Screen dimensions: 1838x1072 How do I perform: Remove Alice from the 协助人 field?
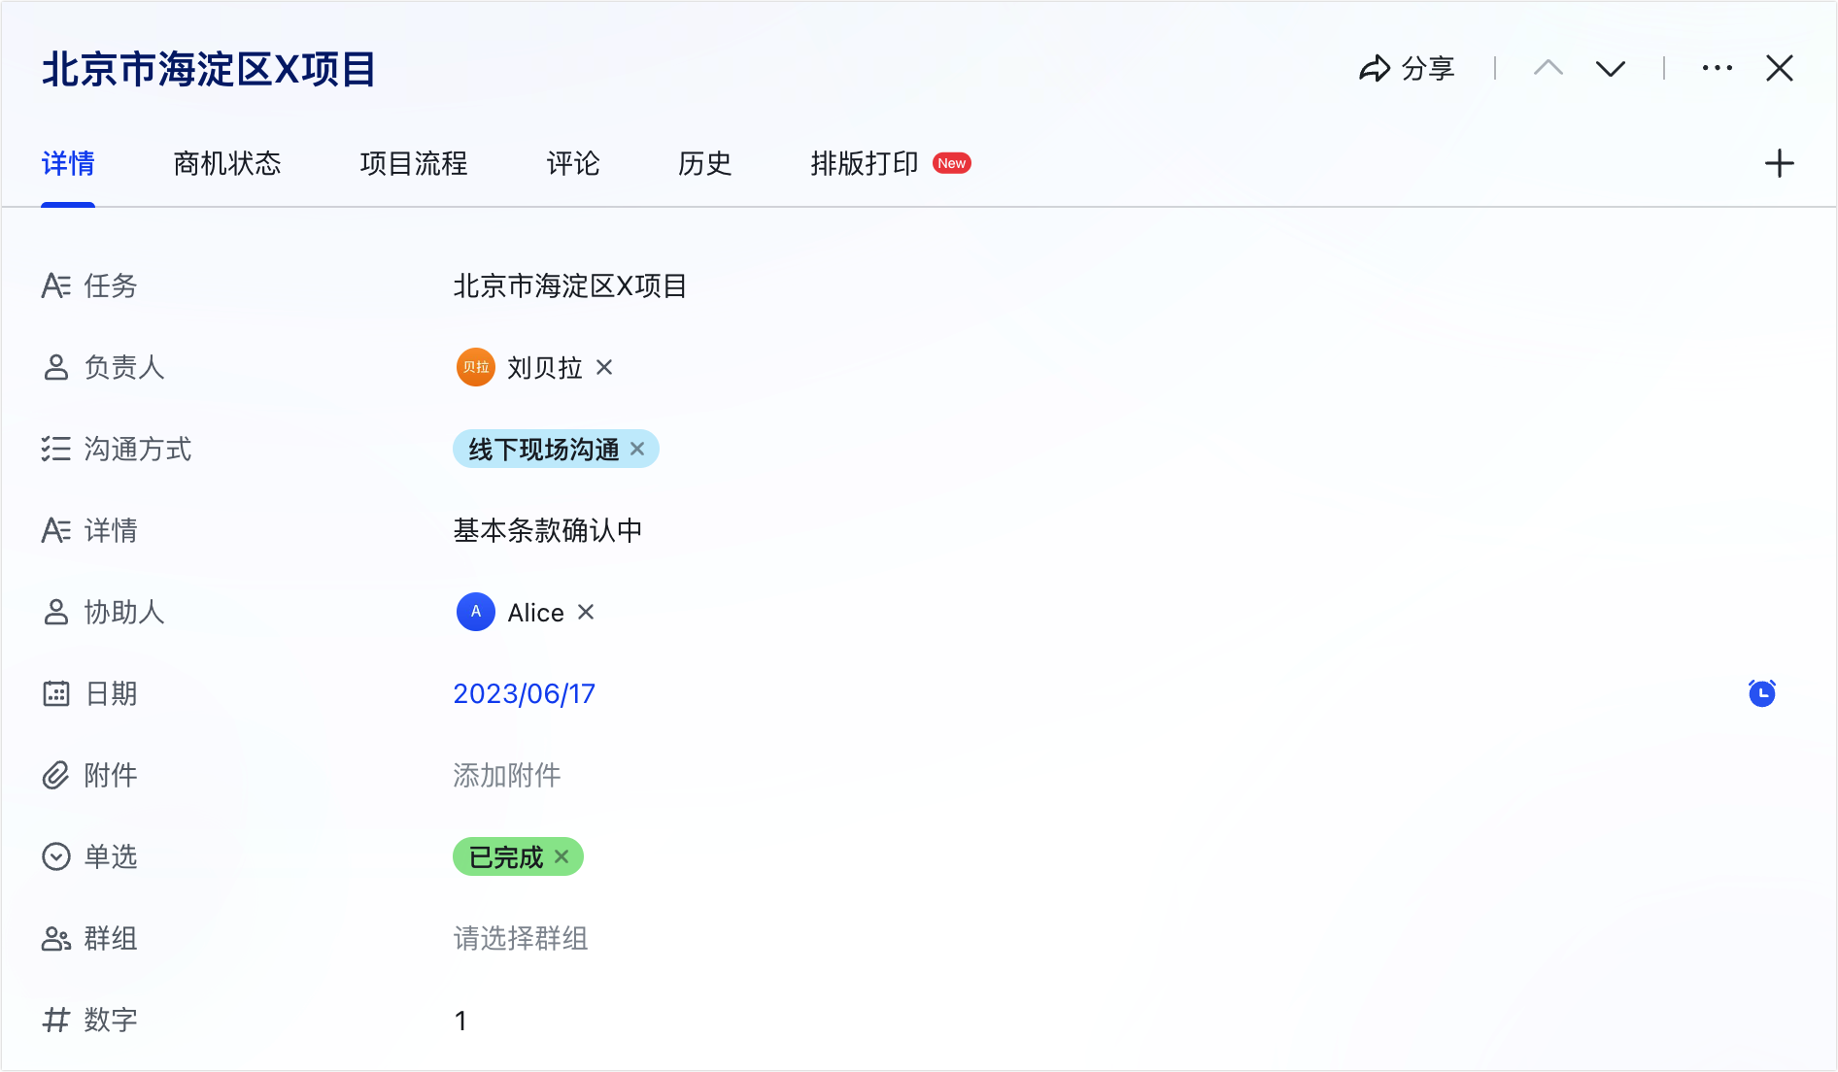pyautogui.click(x=586, y=612)
